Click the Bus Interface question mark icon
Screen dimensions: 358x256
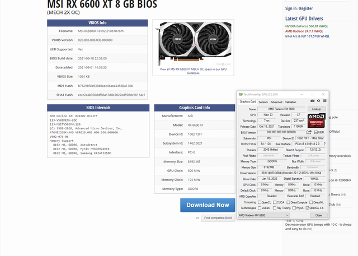[x=324, y=144]
